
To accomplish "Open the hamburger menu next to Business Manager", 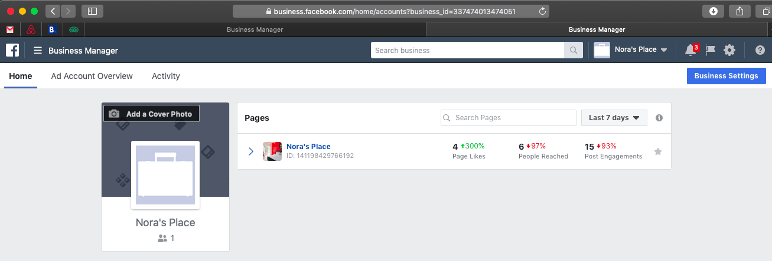I will tap(38, 51).
